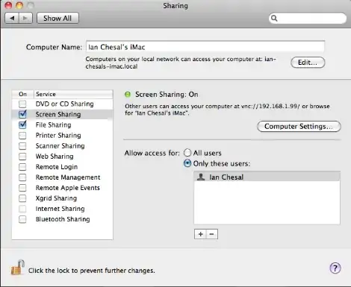Select the Screen Sharing service row
This screenshot has width=351, height=287.
pyautogui.click(x=62, y=114)
